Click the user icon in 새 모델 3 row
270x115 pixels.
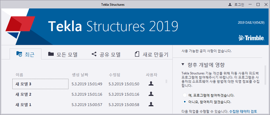(x=151, y=83)
